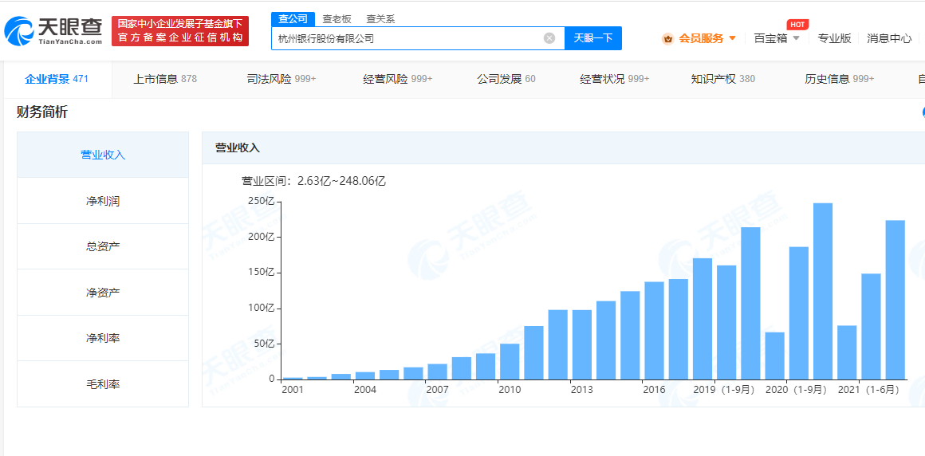Click the HOT badge above 百宝箱
This screenshot has height=456, width=925.
797,24
